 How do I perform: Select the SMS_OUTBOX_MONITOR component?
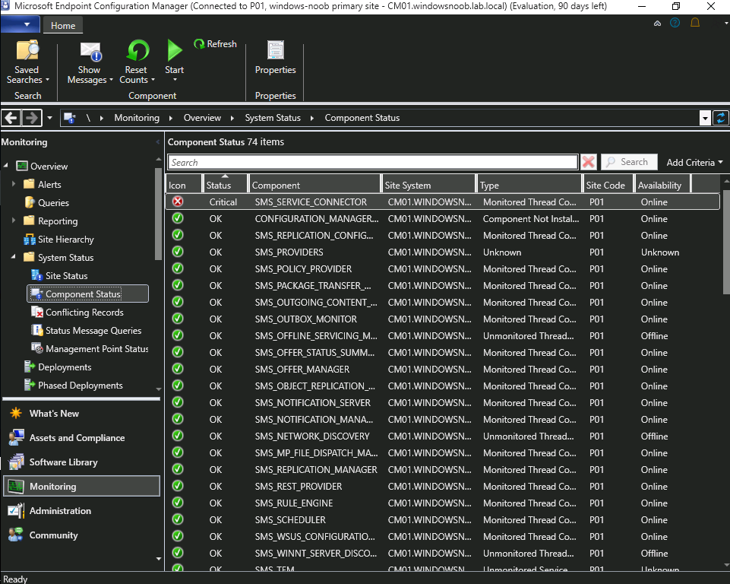pyautogui.click(x=442, y=319)
